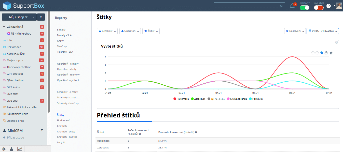This screenshot has height=152, width=343.
Task: Activate the chart panning hand tool
Action: [326, 53]
